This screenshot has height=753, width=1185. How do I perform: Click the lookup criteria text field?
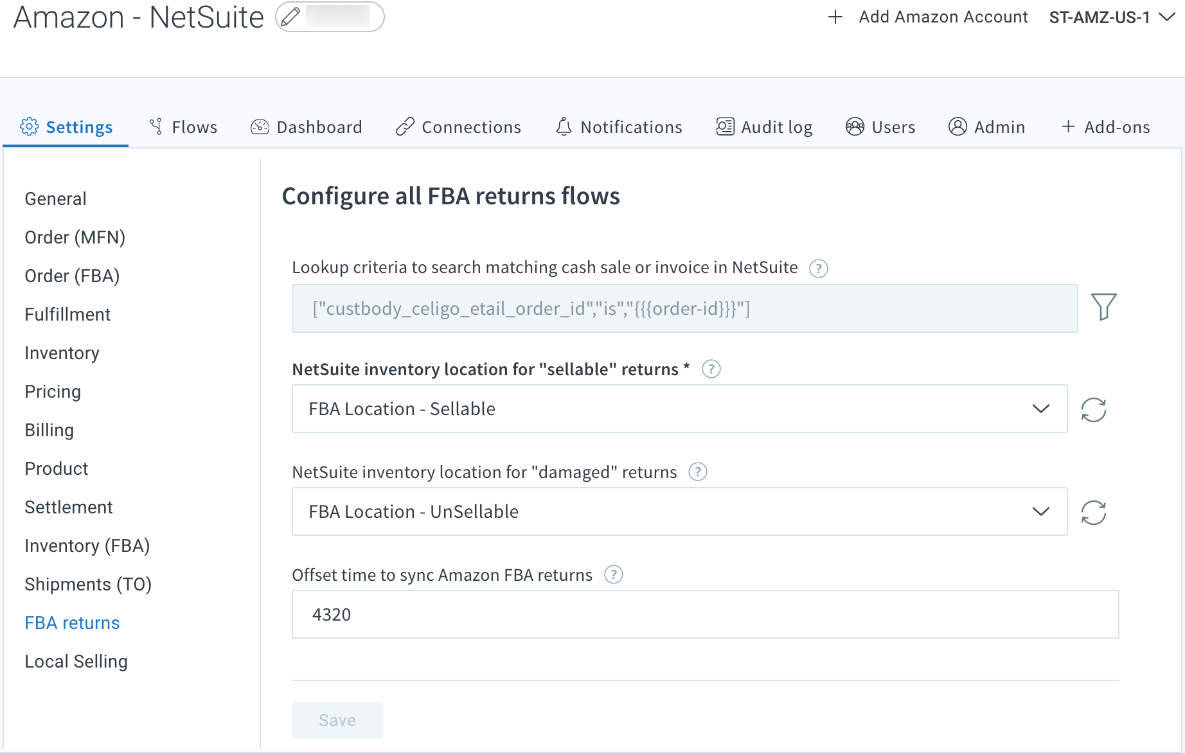685,308
